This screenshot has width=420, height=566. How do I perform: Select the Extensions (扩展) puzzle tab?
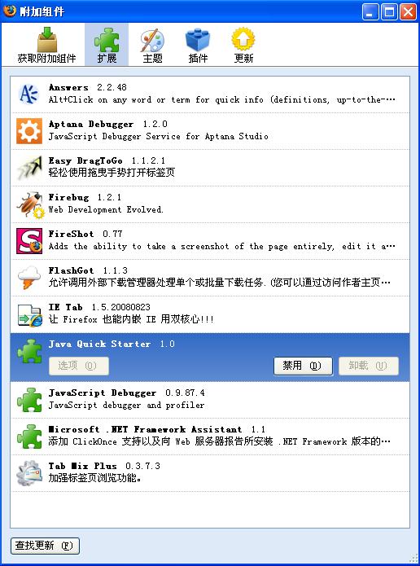coord(107,45)
